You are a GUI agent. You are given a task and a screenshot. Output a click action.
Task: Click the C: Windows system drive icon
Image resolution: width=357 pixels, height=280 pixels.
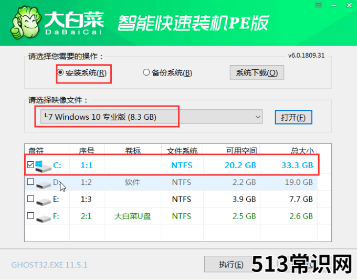pos(43,167)
